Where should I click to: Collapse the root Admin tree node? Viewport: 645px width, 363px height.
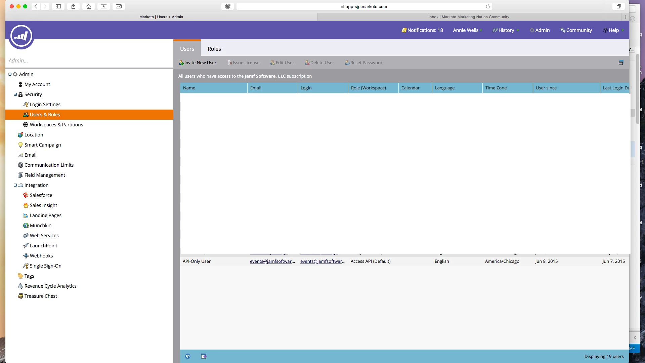[x=10, y=74]
